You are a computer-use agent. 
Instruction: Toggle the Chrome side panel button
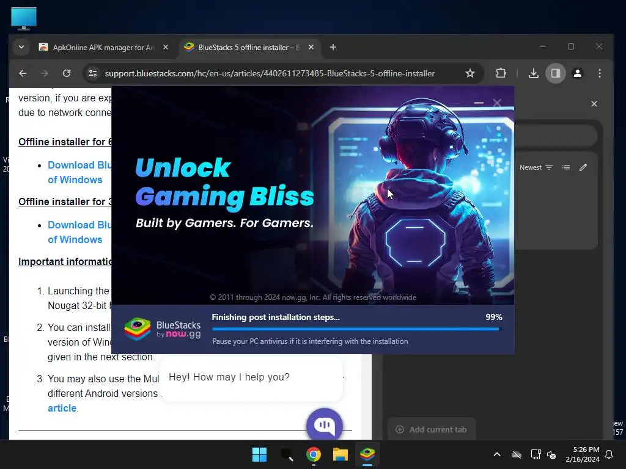coord(555,73)
